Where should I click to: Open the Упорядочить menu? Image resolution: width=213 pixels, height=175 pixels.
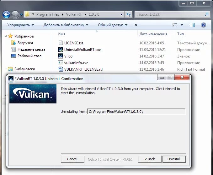click(20, 25)
